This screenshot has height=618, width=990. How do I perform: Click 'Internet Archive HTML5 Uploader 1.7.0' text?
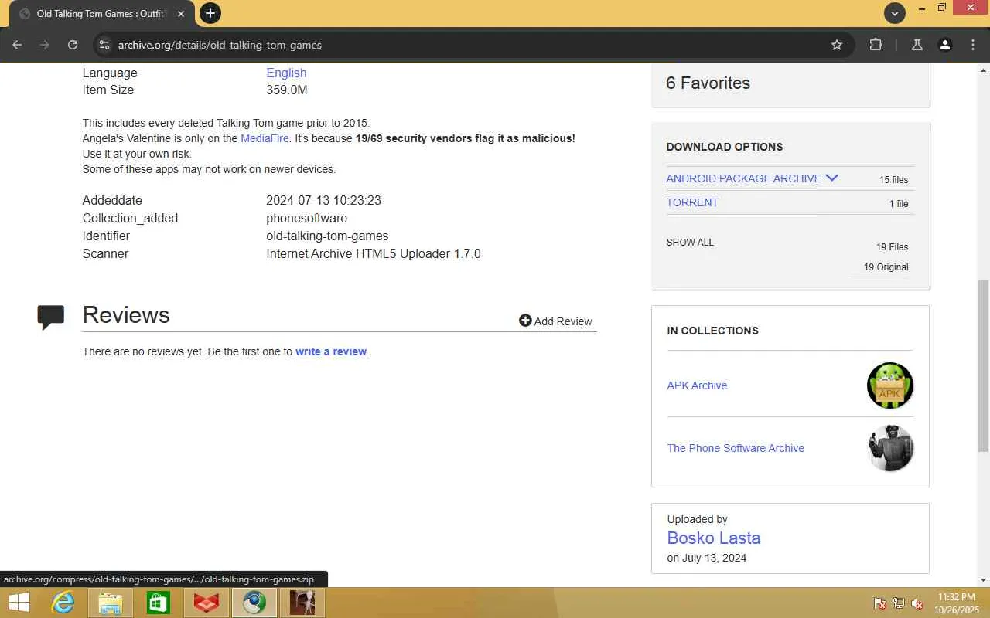point(374,254)
